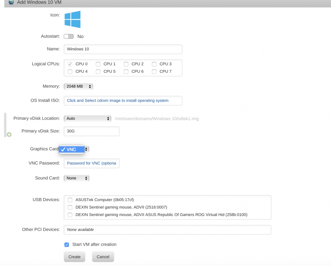Select the ASUSTek Computer USB device
This screenshot has height=266, width=331.
[70, 200]
